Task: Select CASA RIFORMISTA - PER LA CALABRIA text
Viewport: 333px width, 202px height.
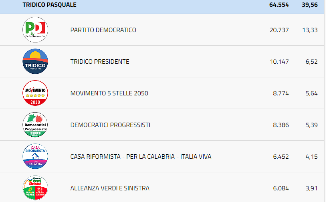Action: click(x=141, y=157)
